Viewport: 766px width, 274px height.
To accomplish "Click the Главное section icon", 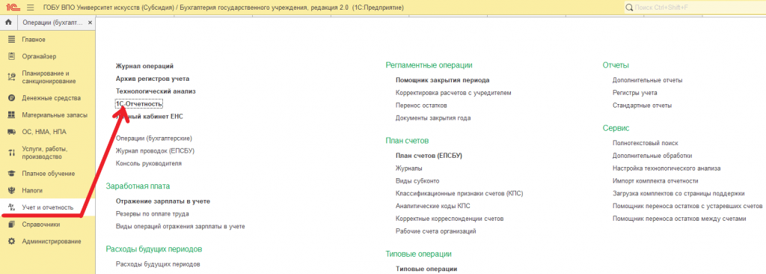I will click(x=12, y=39).
